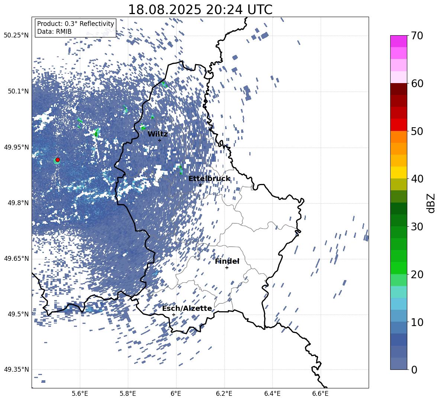This screenshot has height=401, width=440.
Task: Click the 49.8°N latitude label
Action: click(18, 203)
